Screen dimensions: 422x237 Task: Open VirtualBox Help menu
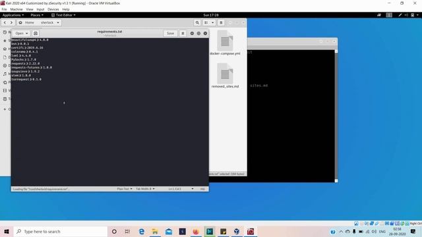tap(66, 9)
